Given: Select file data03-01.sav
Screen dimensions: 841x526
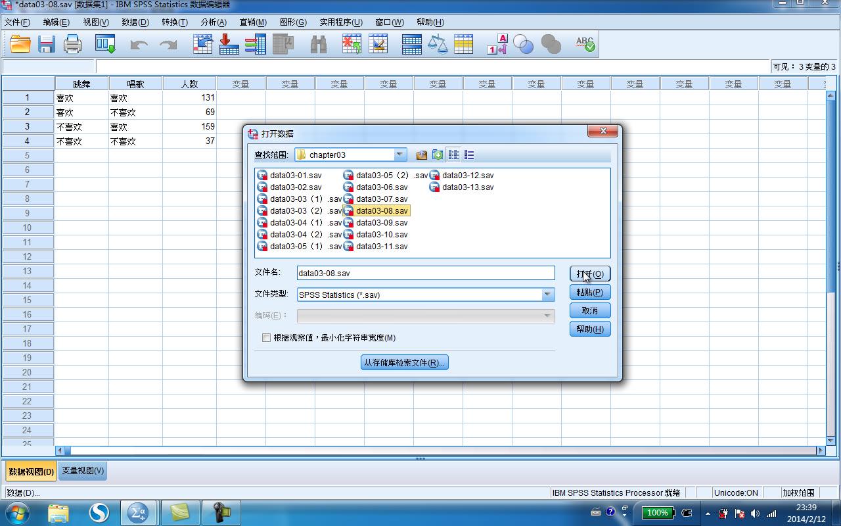Looking at the screenshot, I should pyautogui.click(x=290, y=176).
